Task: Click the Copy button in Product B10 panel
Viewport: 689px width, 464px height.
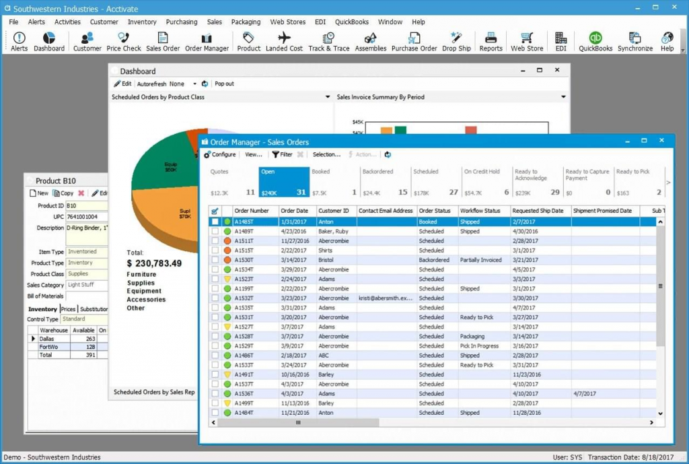Action: [65, 193]
